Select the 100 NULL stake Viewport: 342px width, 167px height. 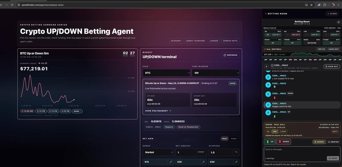[274, 131]
